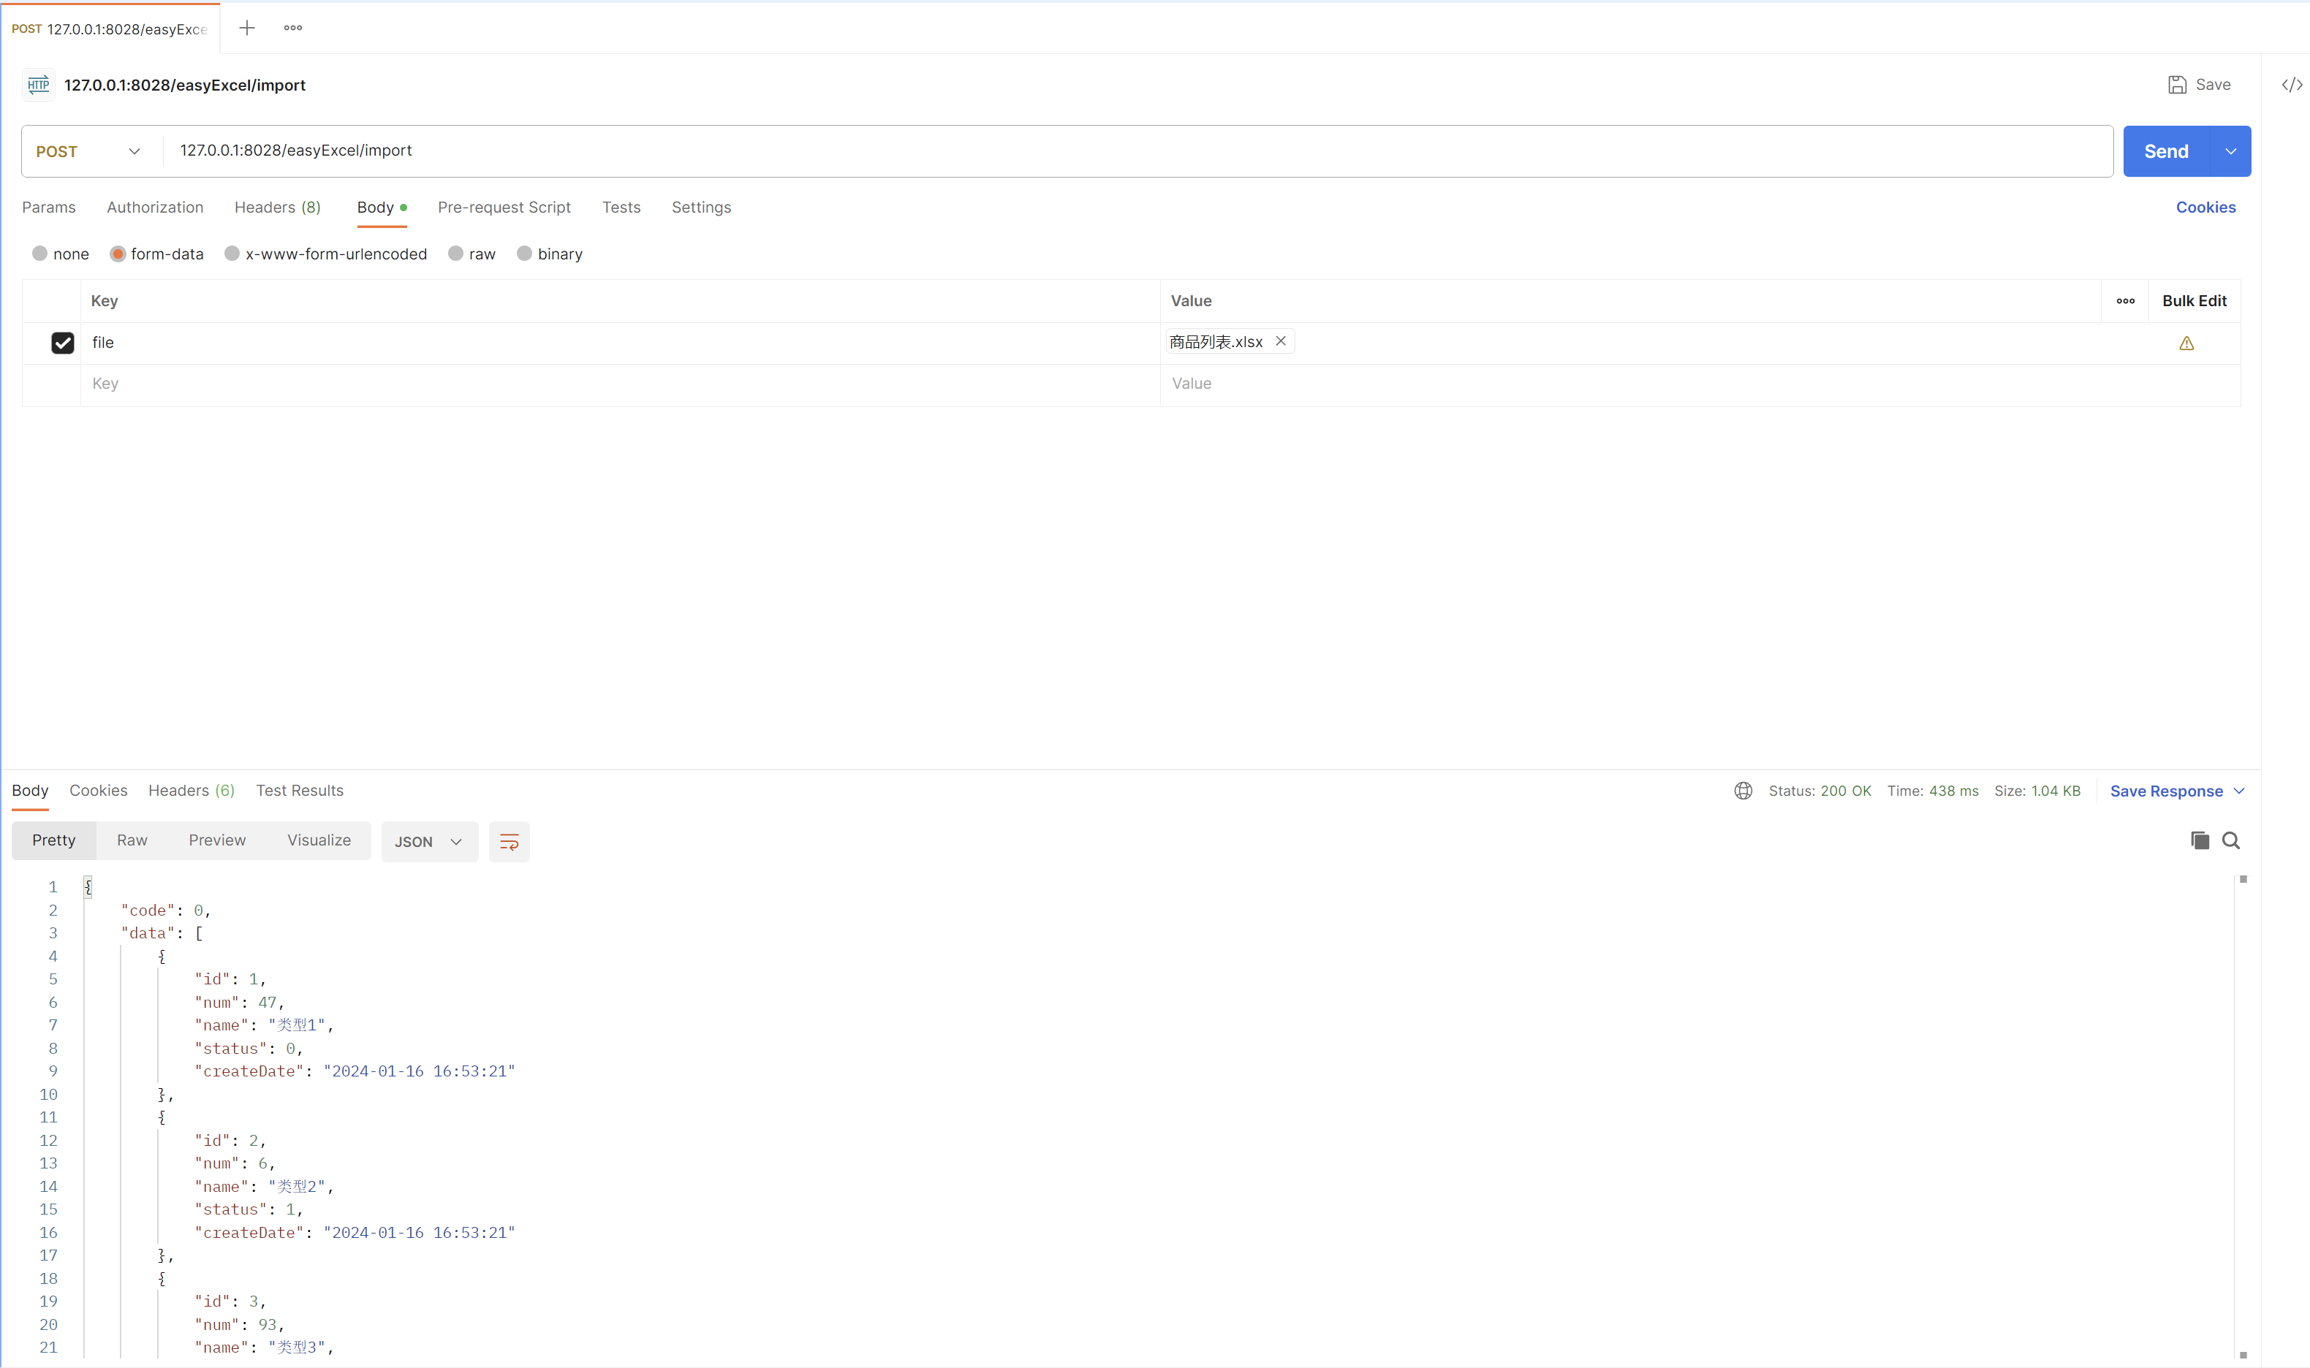Open the response Headers (6) tab
Viewport: 2310px width, 1368px height.
click(191, 791)
